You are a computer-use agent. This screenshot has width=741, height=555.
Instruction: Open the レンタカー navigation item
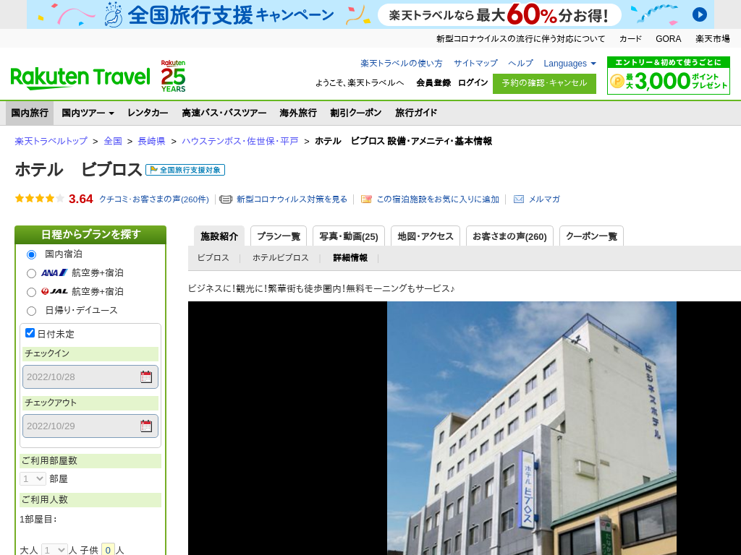coord(148,113)
